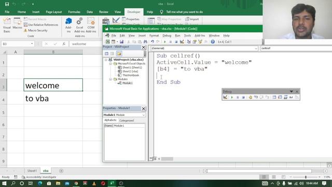Screen dimensions: 332x187
Task: Click the Add-ins icon in ribbon
Action: point(68,25)
